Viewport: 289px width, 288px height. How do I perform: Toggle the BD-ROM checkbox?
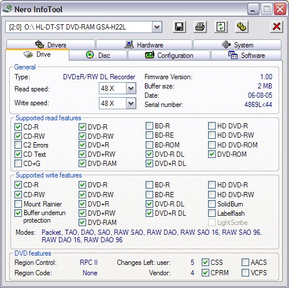[x=149, y=145]
